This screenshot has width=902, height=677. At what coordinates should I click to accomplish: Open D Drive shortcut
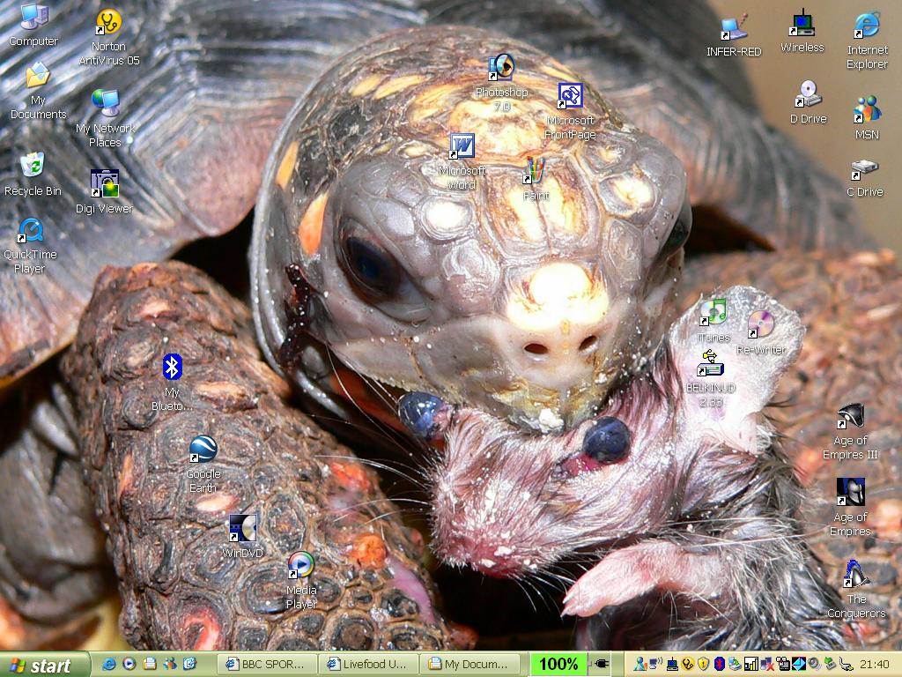[809, 102]
